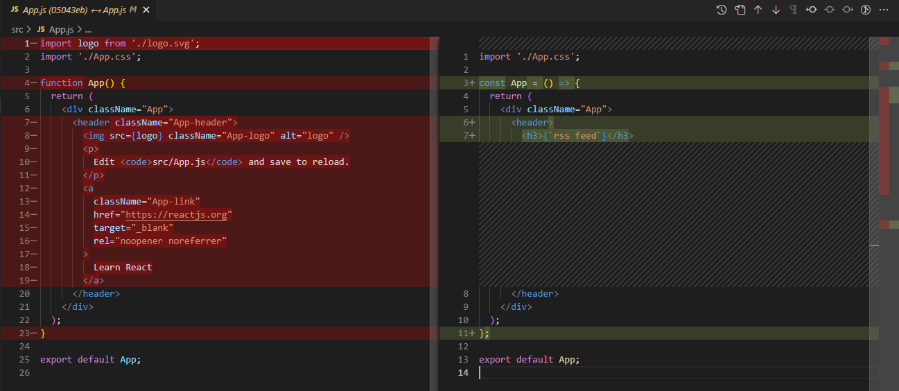Click left pane import './App.css' line 2
This screenshot has height=391, width=899.
click(x=91, y=56)
